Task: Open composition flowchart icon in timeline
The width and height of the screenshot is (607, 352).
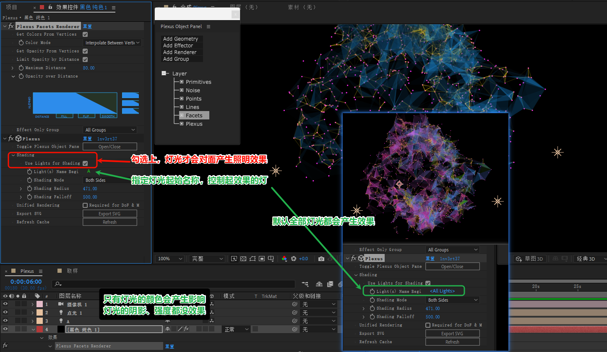Action: [305, 285]
